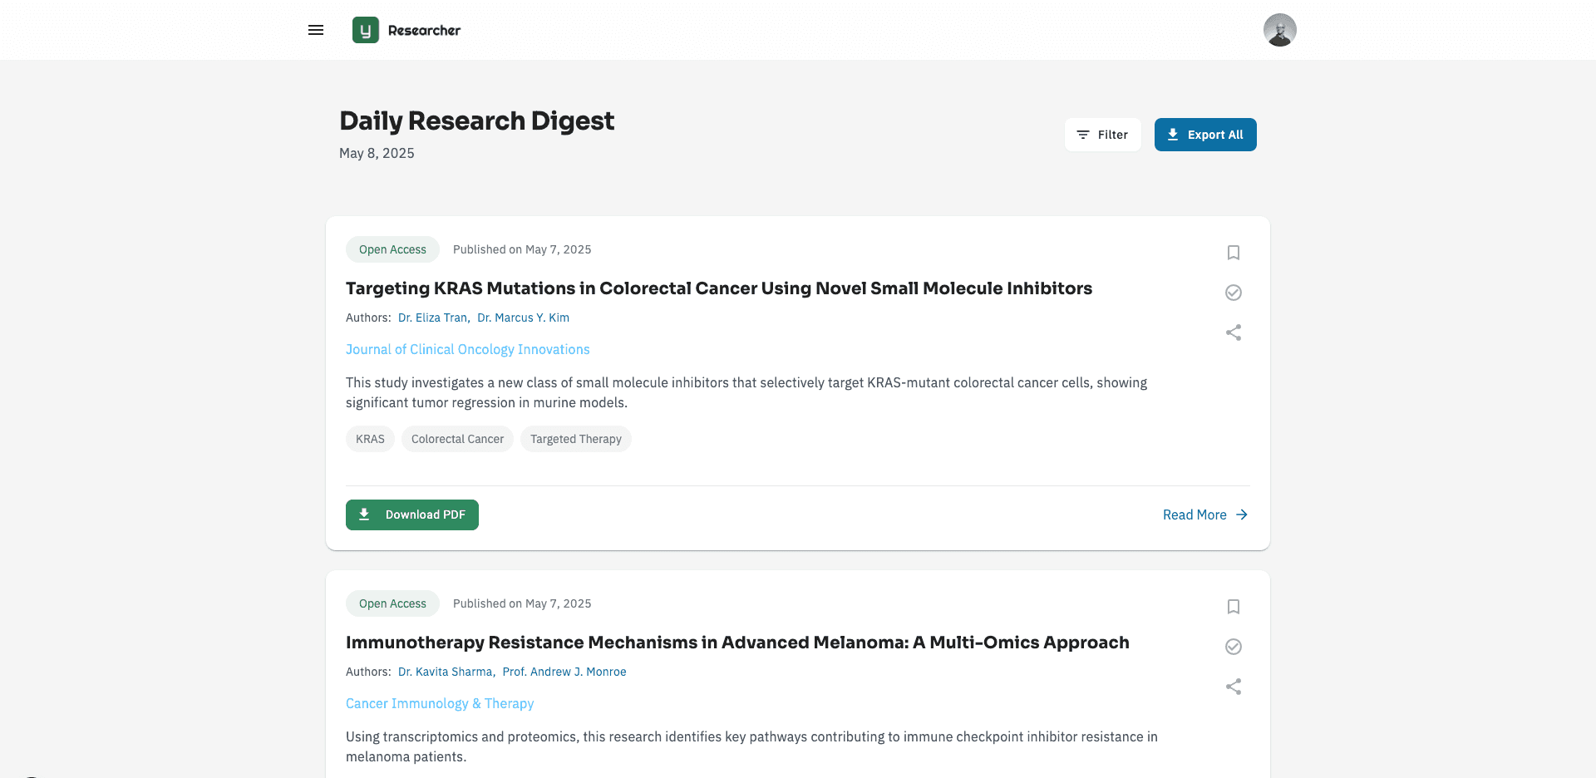This screenshot has height=778, width=1596.
Task: Bookmark the KRAS Mutations article
Action: (x=1234, y=253)
